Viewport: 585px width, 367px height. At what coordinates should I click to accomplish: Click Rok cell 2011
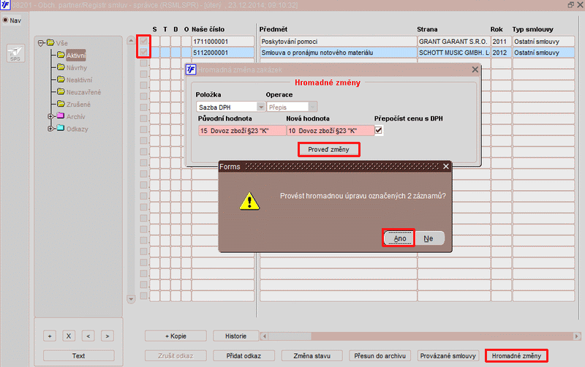501,42
